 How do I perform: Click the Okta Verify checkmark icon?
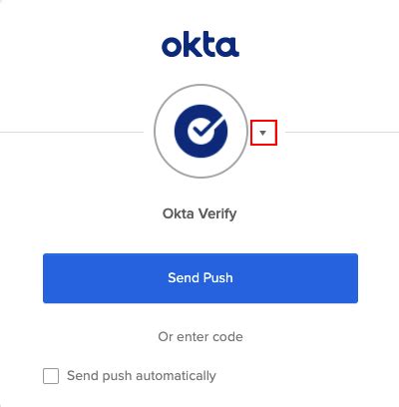tap(201, 131)
